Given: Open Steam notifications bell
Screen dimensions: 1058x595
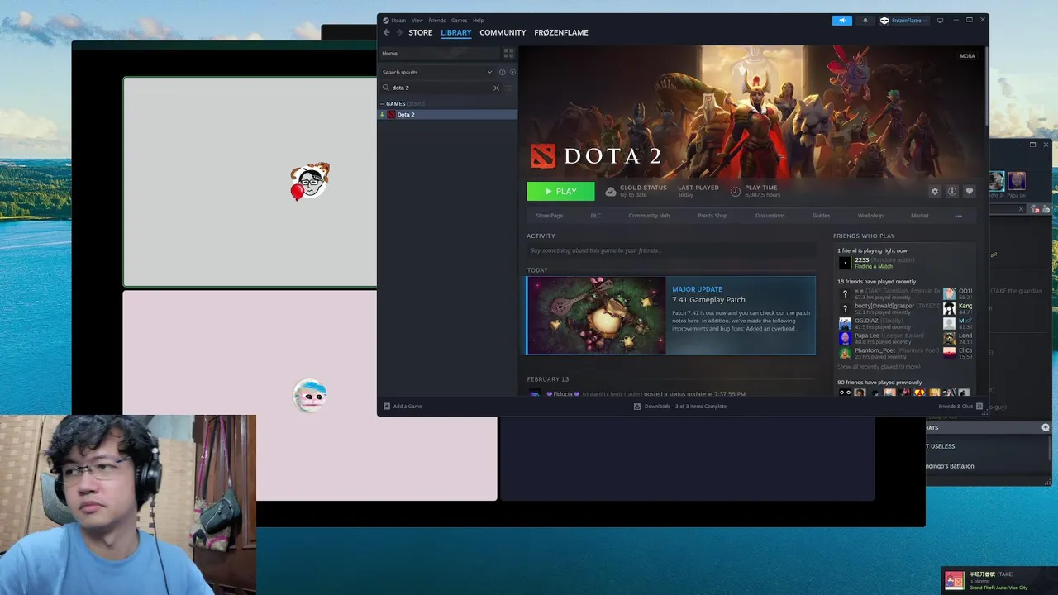Looking at the screenshot, I should (x=865, y=21).
